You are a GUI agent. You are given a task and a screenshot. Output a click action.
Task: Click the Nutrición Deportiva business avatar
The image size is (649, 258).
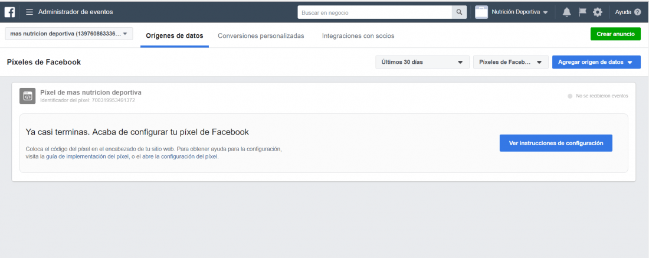[481, 12]
